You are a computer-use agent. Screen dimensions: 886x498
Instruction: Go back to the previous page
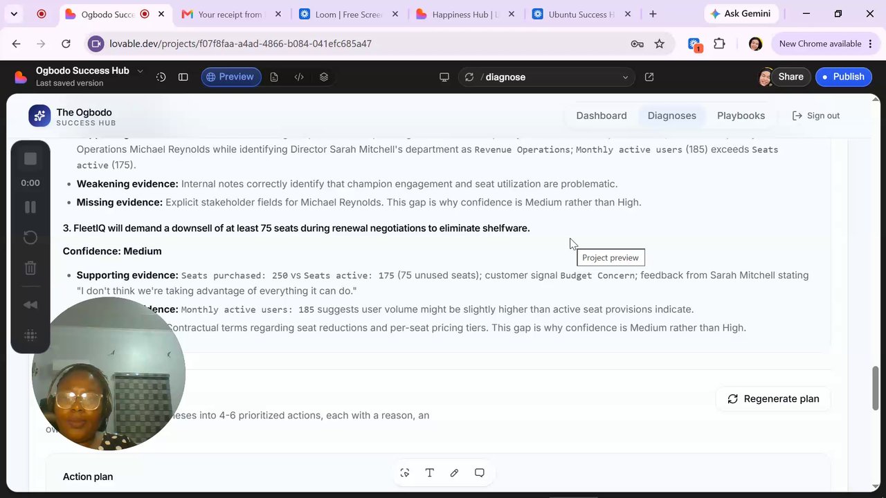[17, 44]
